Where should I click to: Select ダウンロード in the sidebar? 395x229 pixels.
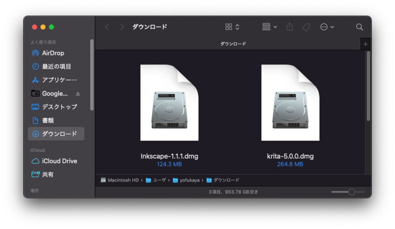click(x=56, y=134)
